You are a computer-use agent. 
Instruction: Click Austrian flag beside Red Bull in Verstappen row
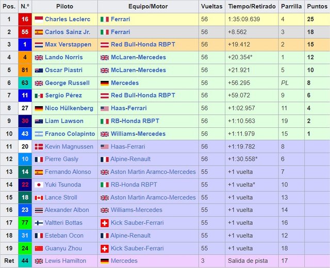coord(105,45)
